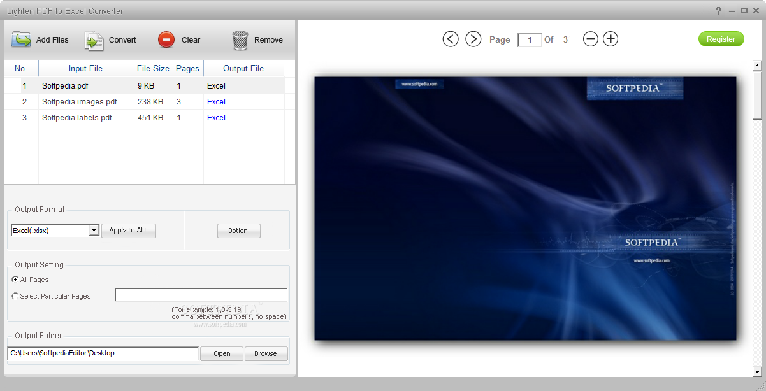The width and height of the screenshot is (766, 391).
Task: Clear the file list
Action: pyautogui.click(x=179, y=39)
